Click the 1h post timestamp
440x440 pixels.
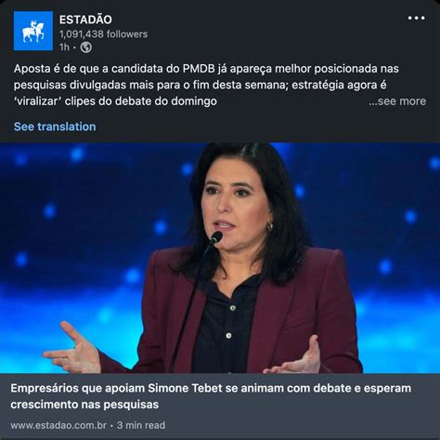coord(64,47)
